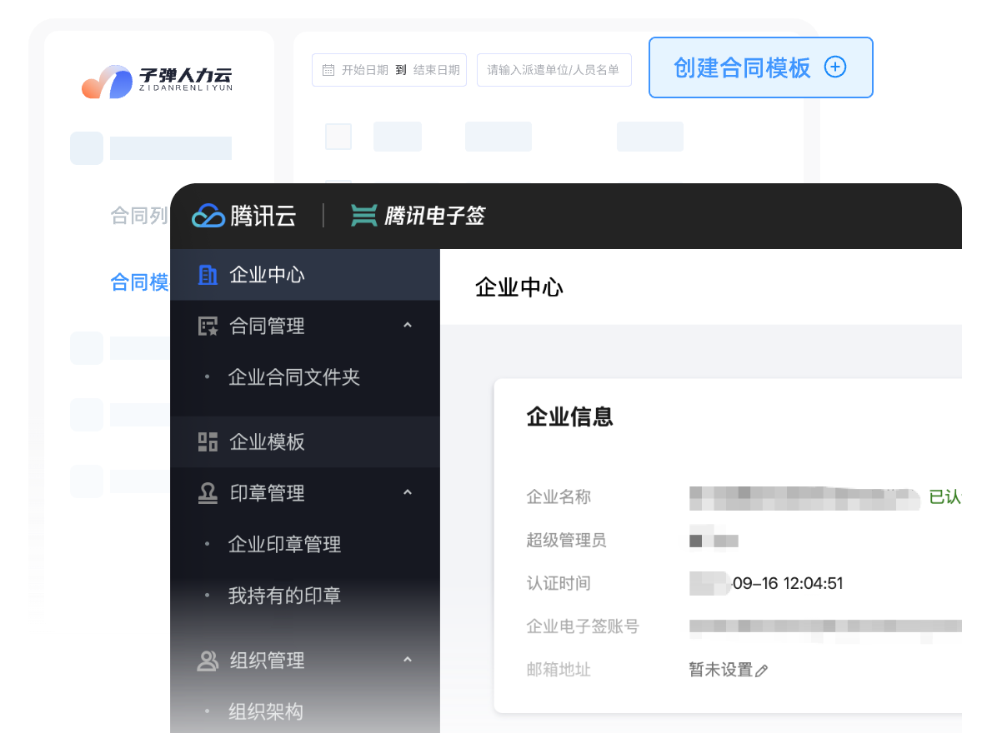Click the 合同管理 contract icon
This screenshot has height=733, width=987.
pyautogui.click(x=208, y=327)
